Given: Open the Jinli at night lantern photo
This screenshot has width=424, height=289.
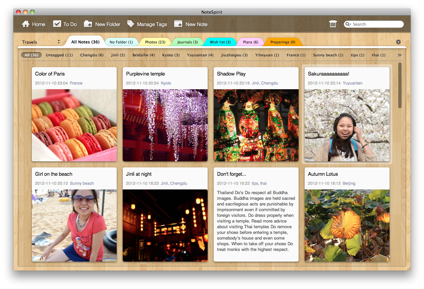Looking at the screenshot, I should pos(165,226).
